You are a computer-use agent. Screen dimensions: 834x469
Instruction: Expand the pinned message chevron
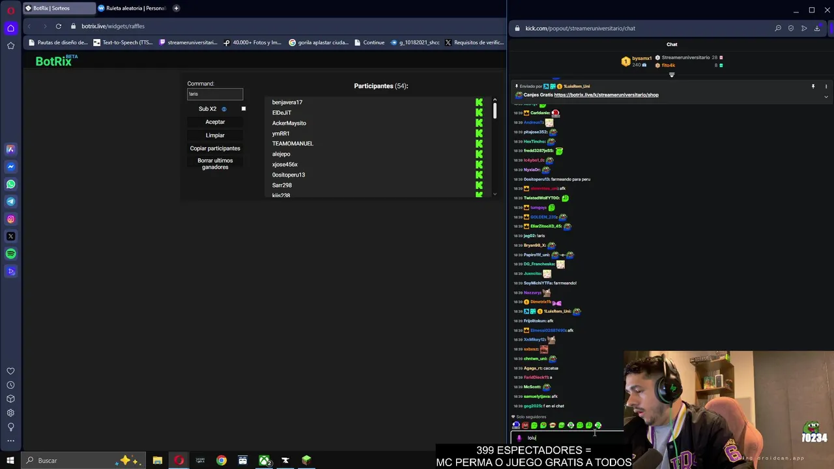click(x=826, y=97)
